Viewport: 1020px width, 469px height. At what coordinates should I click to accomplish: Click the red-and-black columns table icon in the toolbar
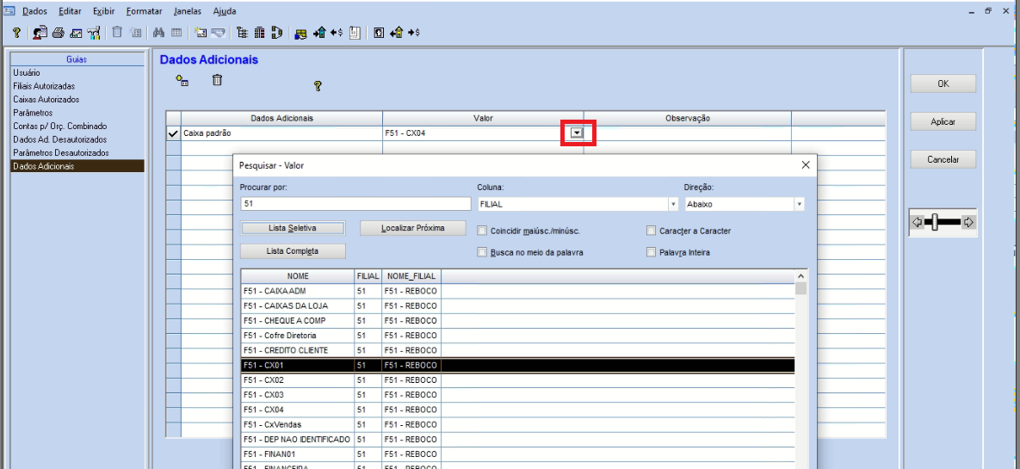coord(260,33)
